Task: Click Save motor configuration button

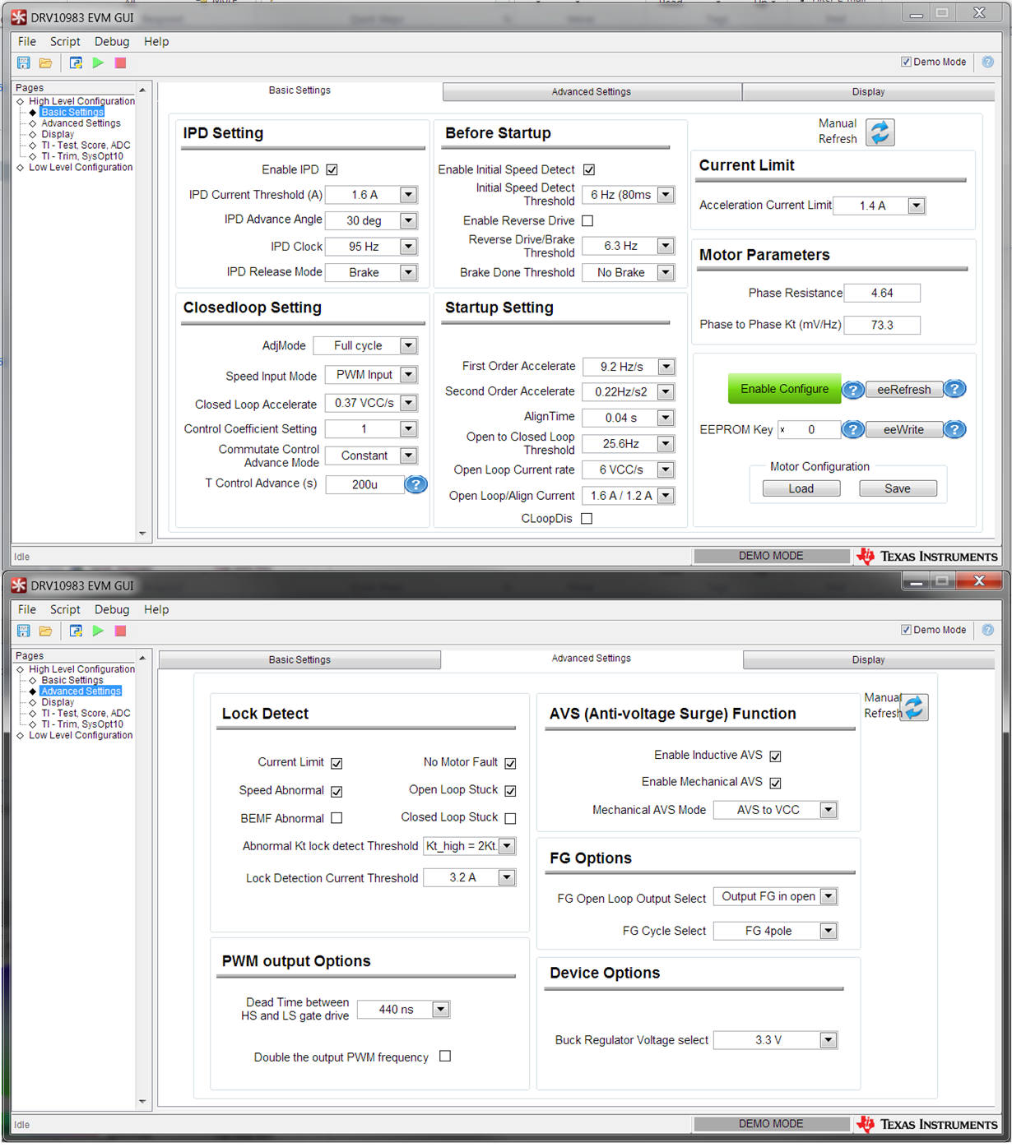Action: tap(898, 488)
